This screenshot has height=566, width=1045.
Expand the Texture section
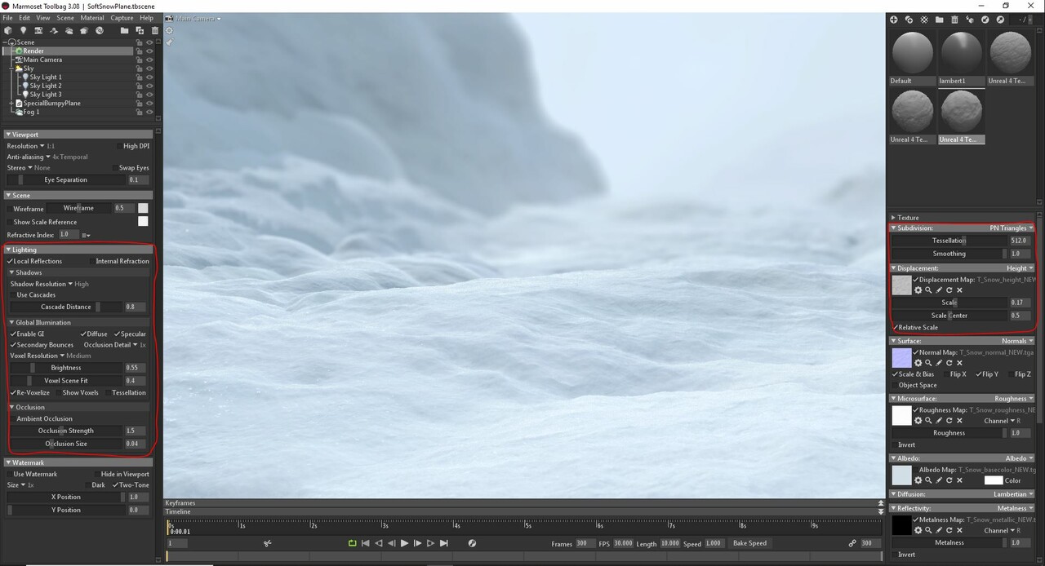(x=893, y=218)
